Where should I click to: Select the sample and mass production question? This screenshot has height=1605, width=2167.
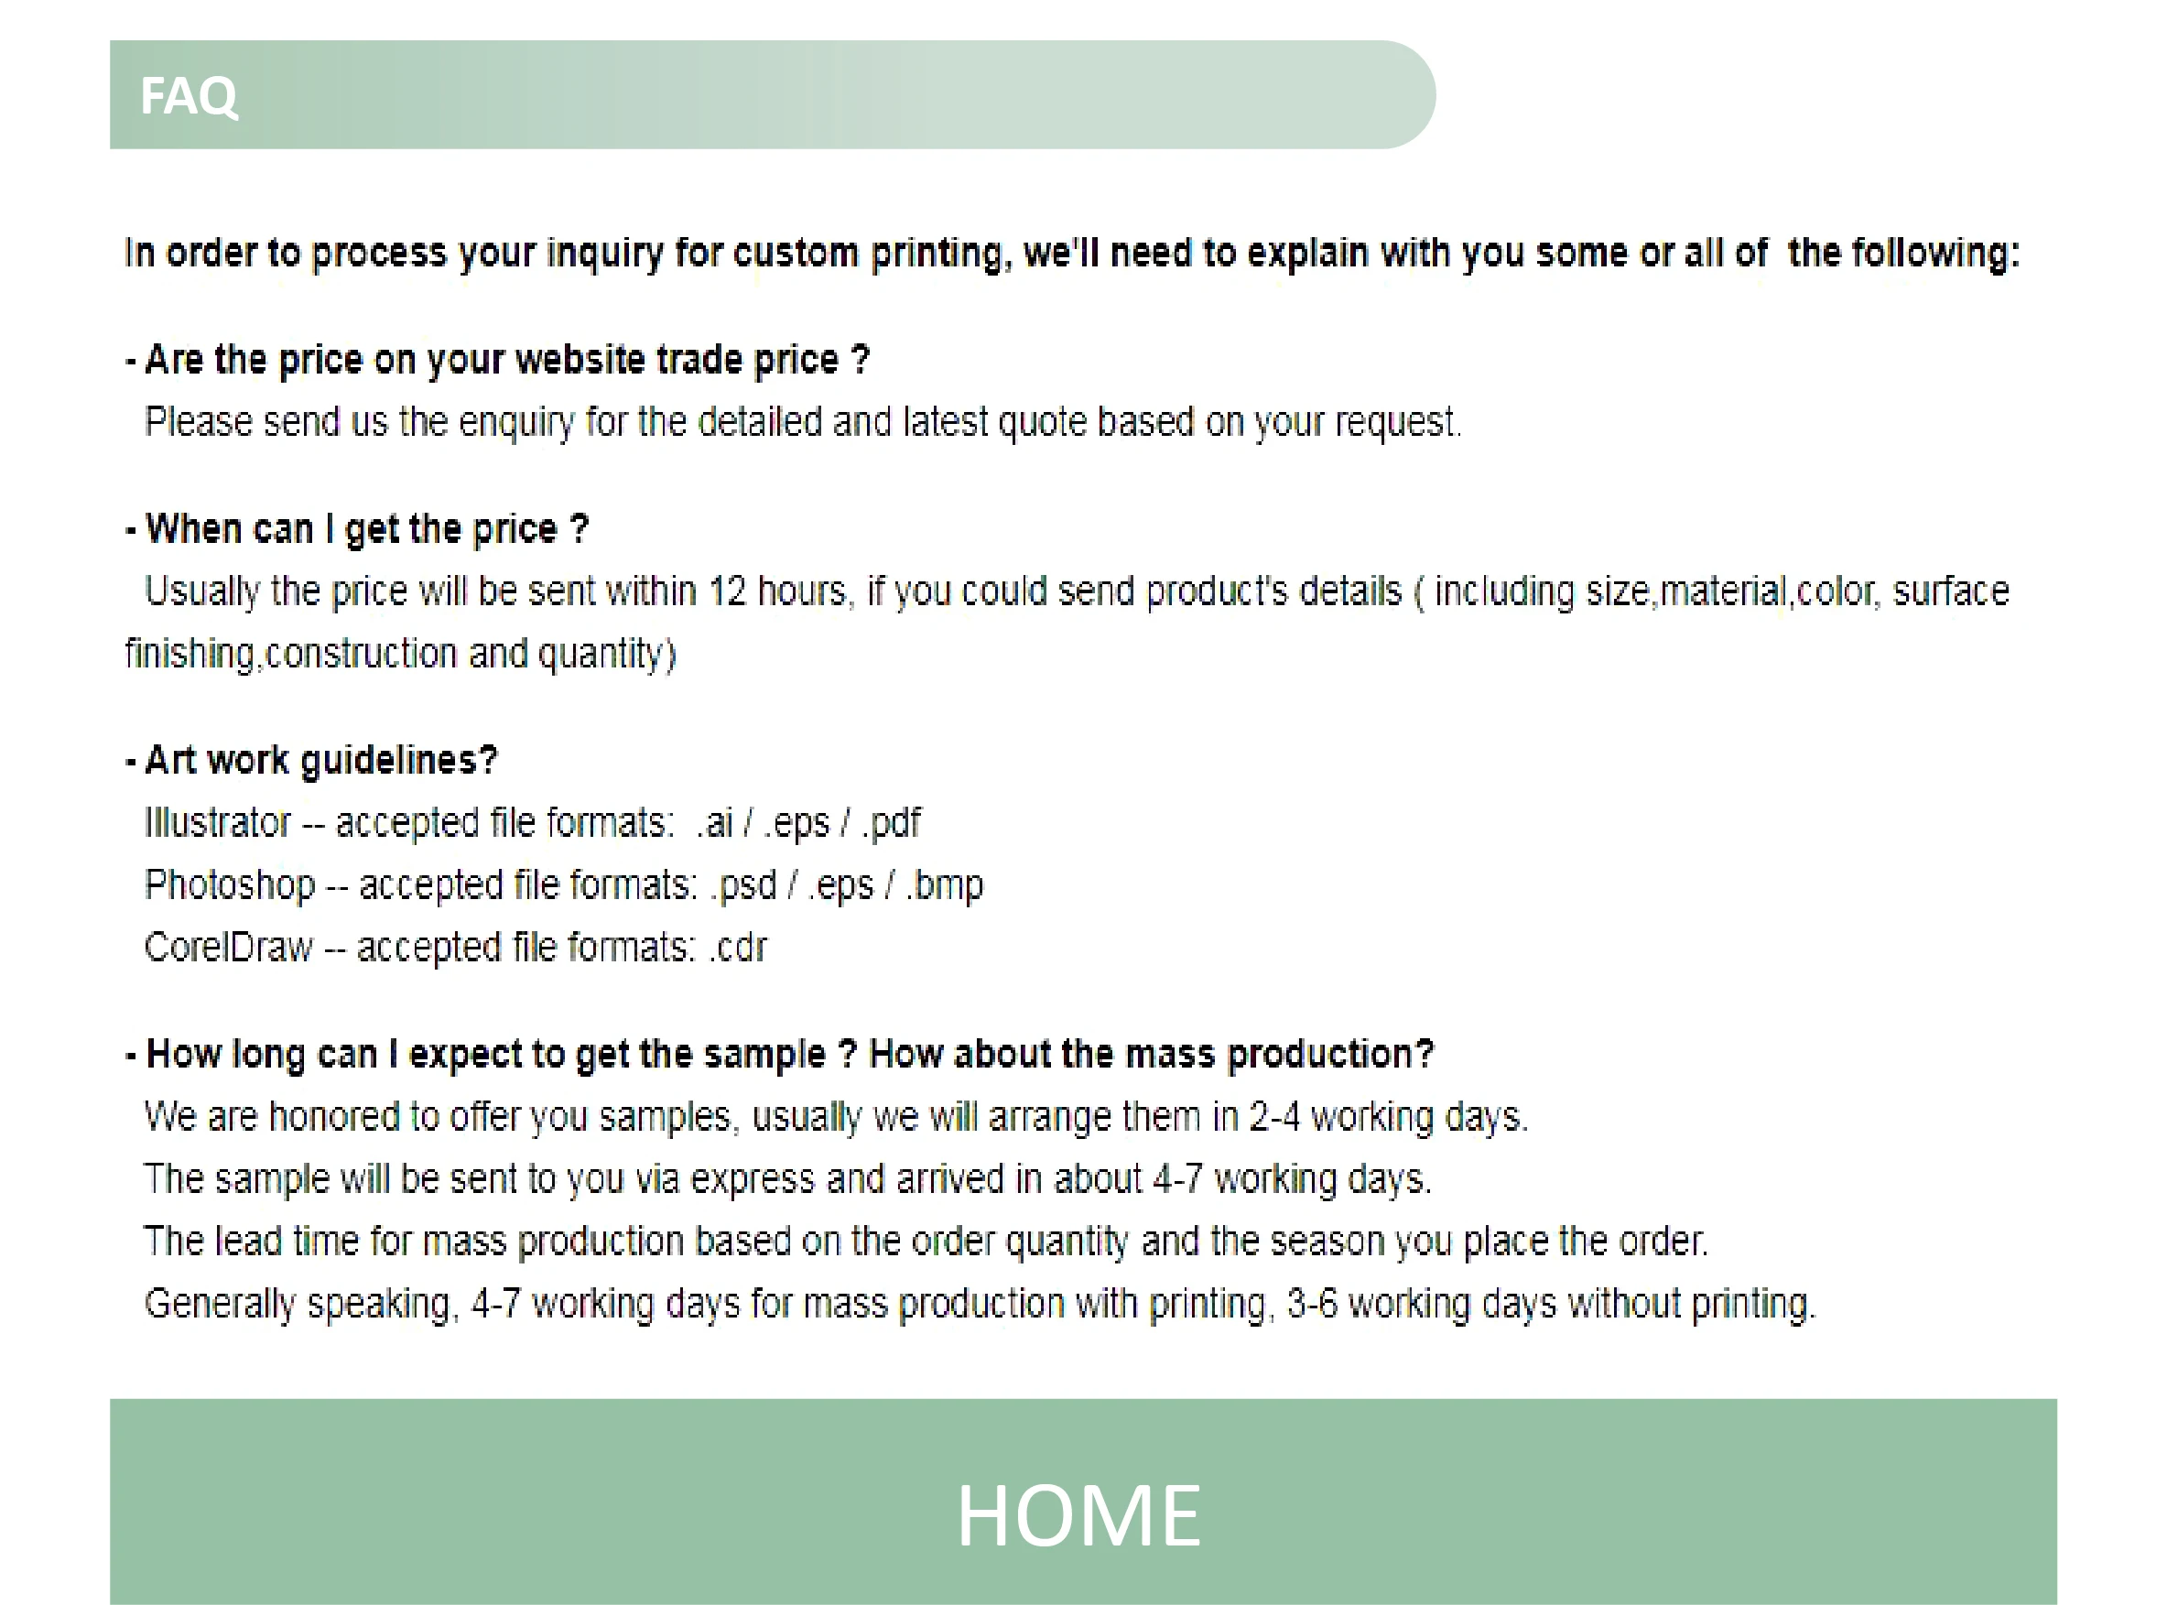click(780, 1054)
